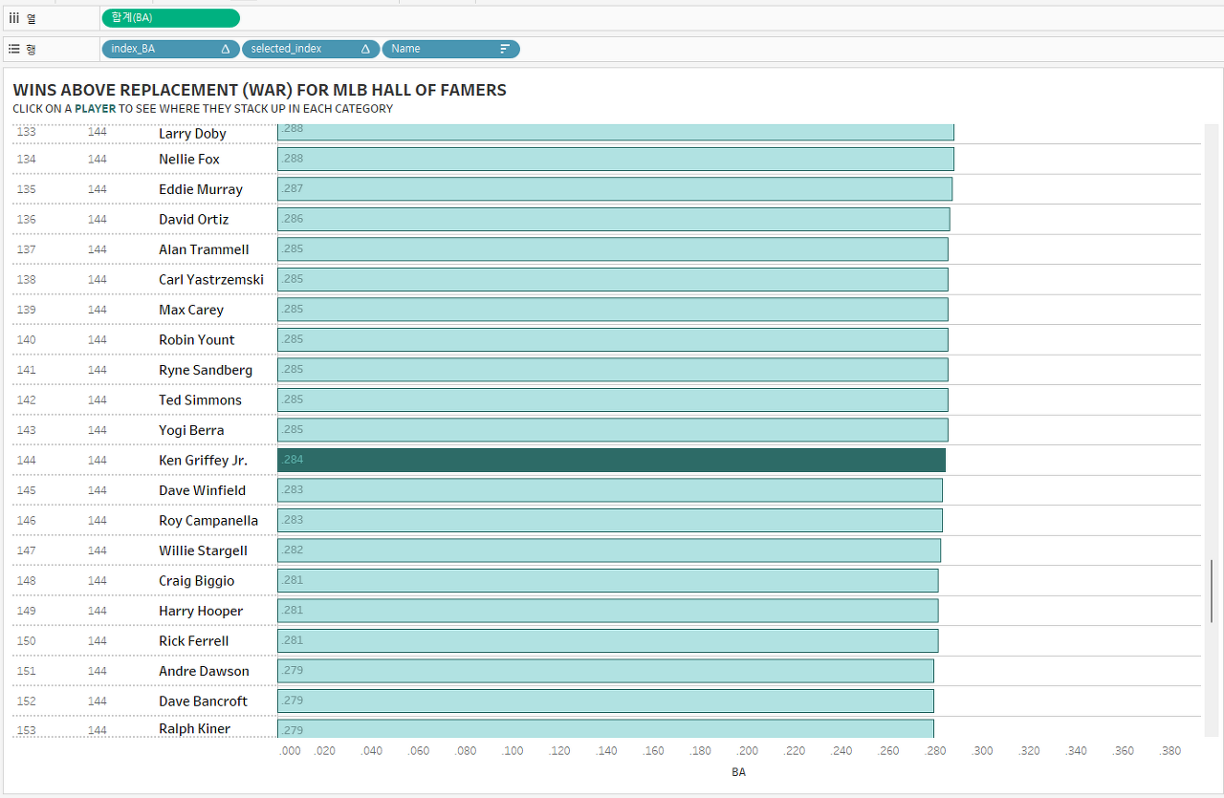Select player Ken Griffey Jr.
Image resolution: width=1224 pixels, height=798 pixels.
point(203,461)
